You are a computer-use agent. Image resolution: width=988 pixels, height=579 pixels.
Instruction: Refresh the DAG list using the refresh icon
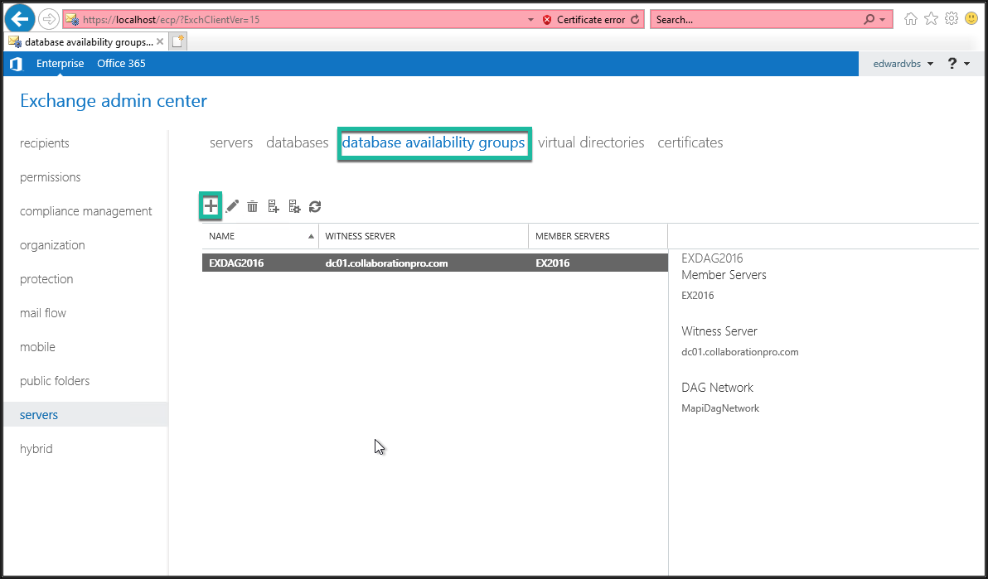pos(315,206)
